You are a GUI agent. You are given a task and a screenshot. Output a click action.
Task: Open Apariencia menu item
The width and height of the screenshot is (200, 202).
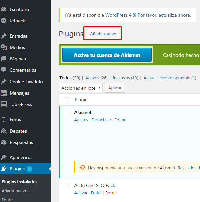tap(20, 158)
